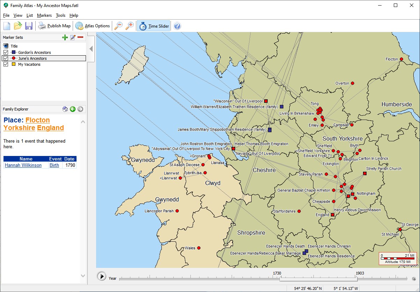420x292 pixels.
Task: Delete marker set with red minus
Action: 80,37
